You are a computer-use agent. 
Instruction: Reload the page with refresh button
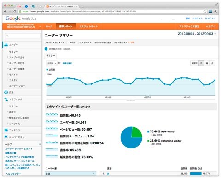click(x=15, y=12)
